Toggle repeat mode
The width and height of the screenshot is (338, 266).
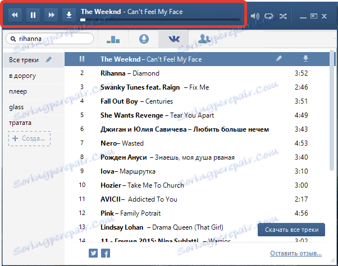click(x=268, y=16)
